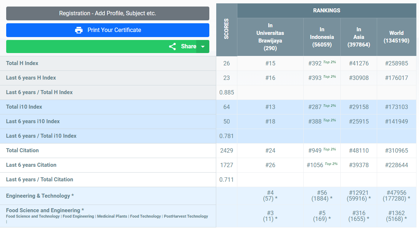Click the green Share button text

tap(188, 47)
